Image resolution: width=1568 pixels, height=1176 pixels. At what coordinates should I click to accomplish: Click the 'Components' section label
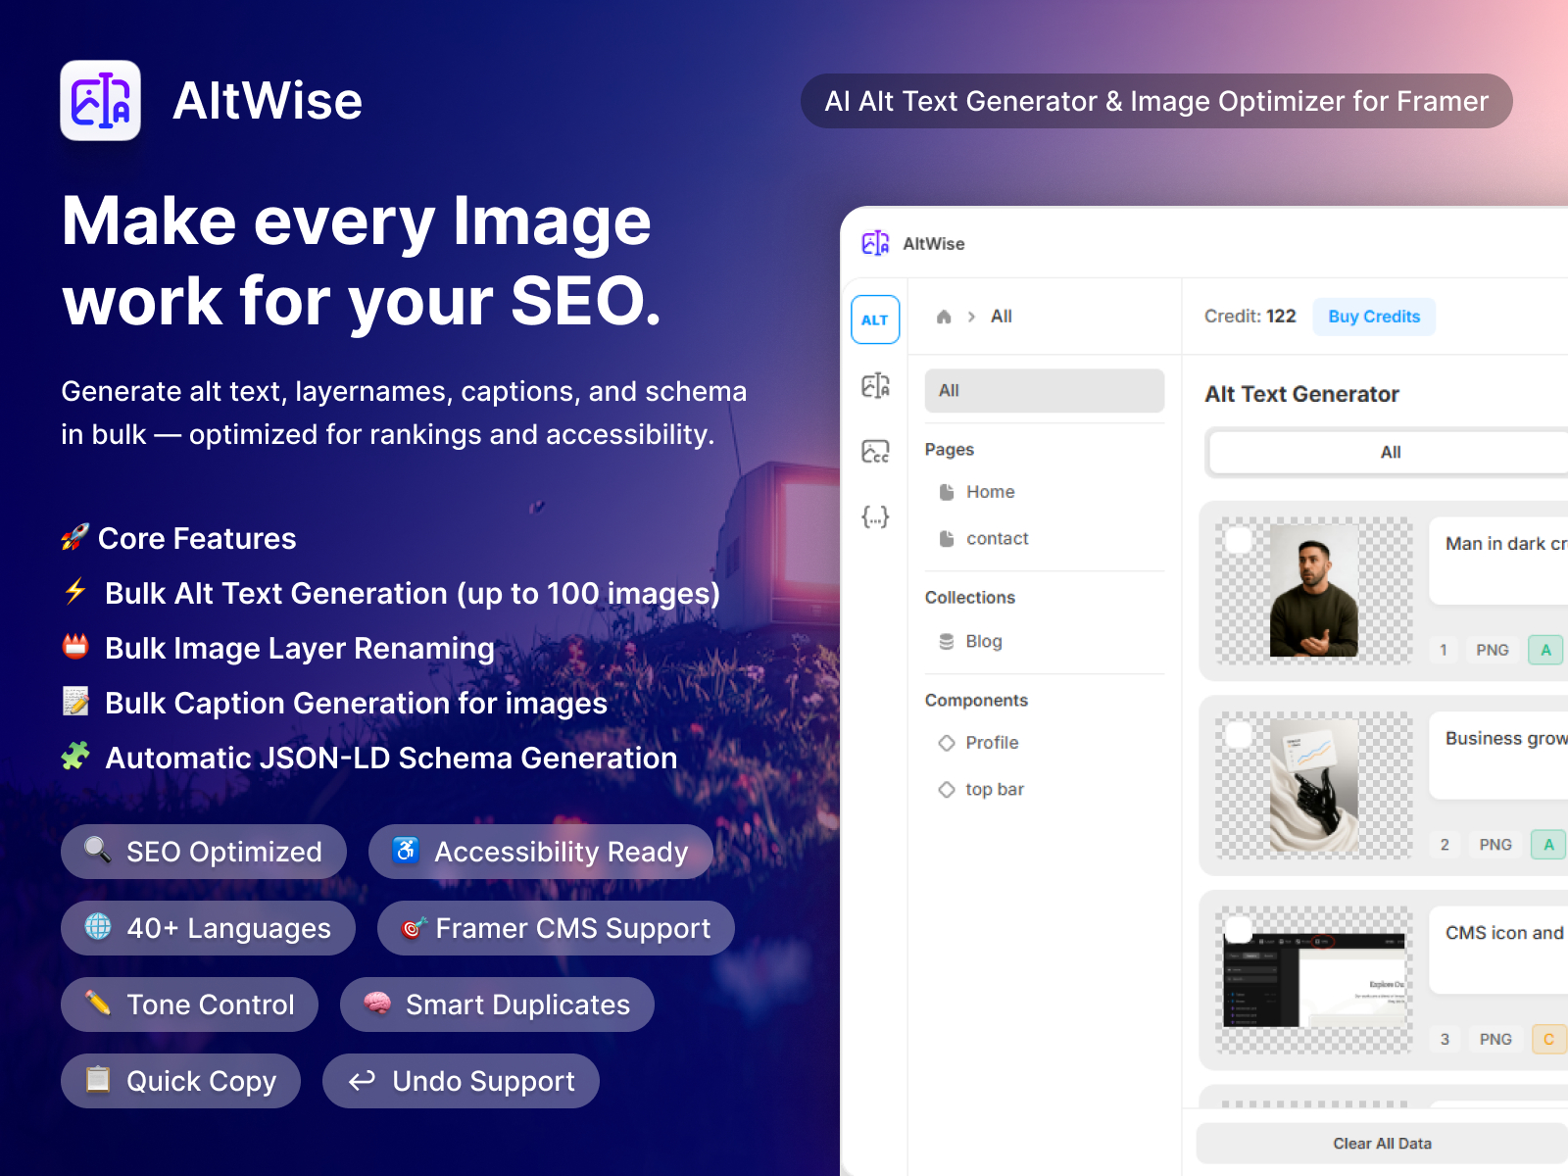pyautogui.click(x=976, y=701)
